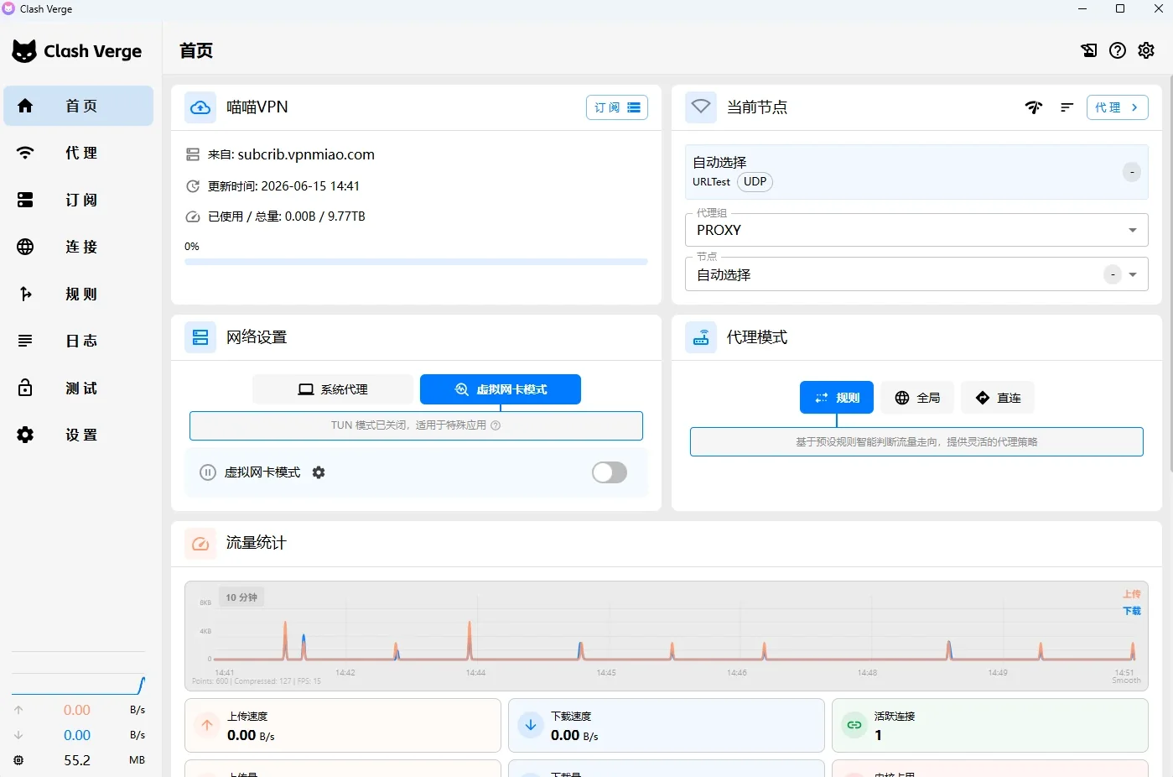The height and width of the screenshot is (777, 1173).
Task: Click the 当前节点 card icon
Action: click(x=701, y=107)
